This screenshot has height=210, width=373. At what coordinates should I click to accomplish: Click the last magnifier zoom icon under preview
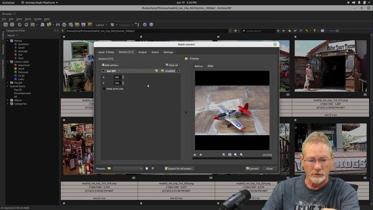click(241, 155)
